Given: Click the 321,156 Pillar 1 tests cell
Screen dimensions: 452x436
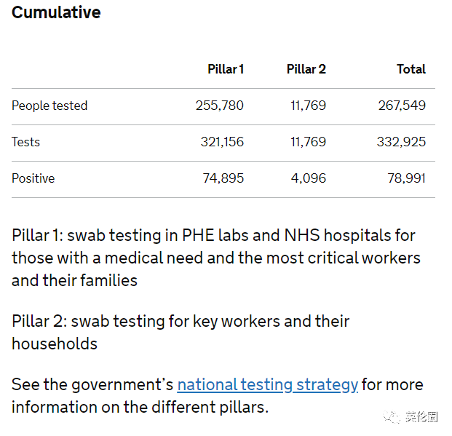Looking at the screenshot, I should [222, 142].
